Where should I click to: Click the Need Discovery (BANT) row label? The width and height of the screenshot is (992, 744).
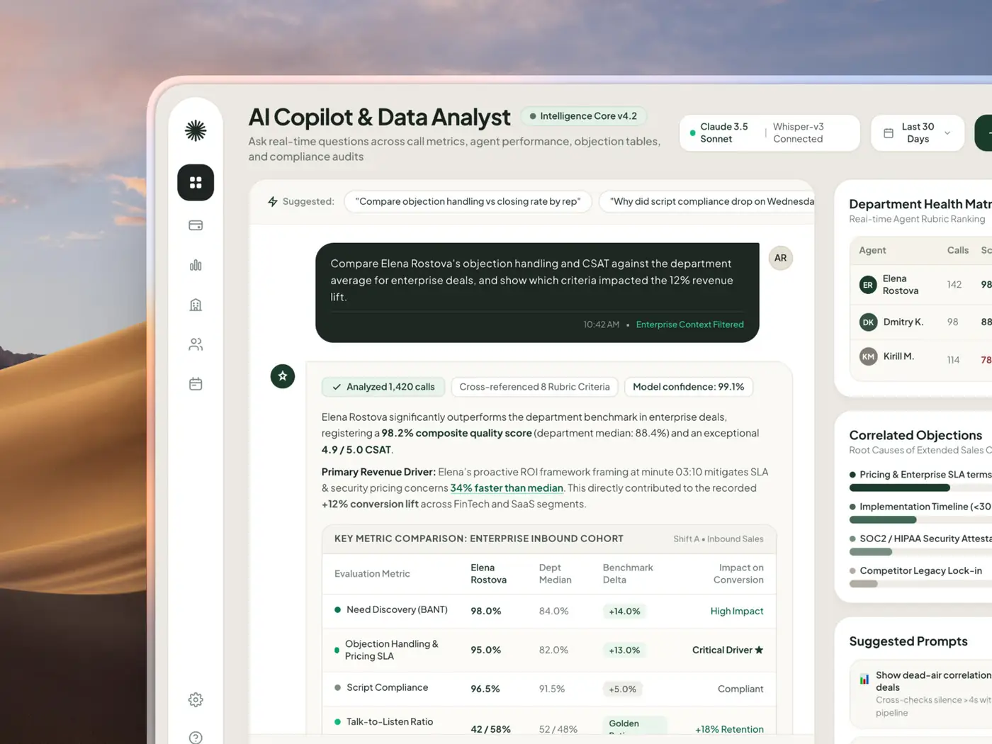pyautogui.click(x=397, y=610)
